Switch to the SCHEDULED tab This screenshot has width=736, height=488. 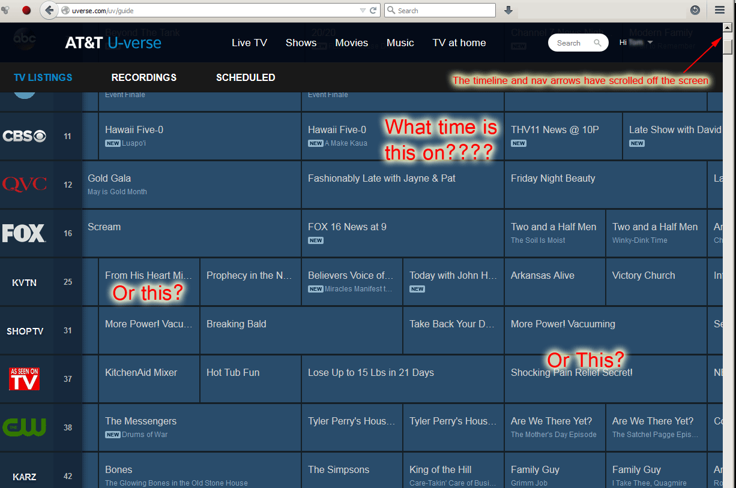[246, 77]
